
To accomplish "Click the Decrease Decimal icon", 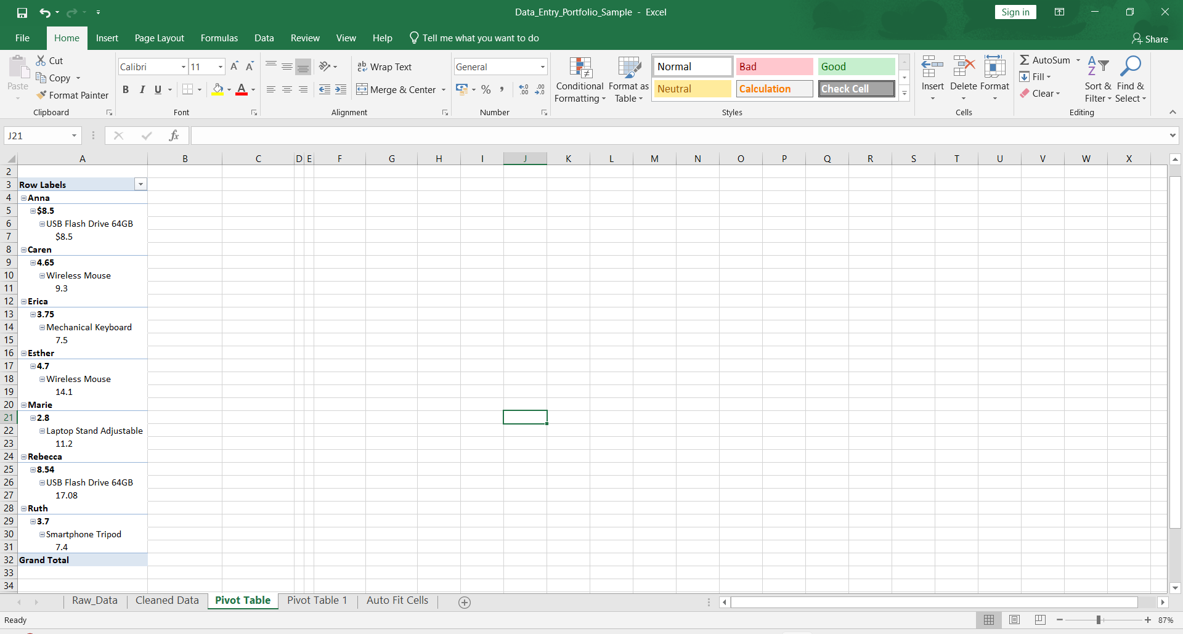I will [x=540, y=89].
